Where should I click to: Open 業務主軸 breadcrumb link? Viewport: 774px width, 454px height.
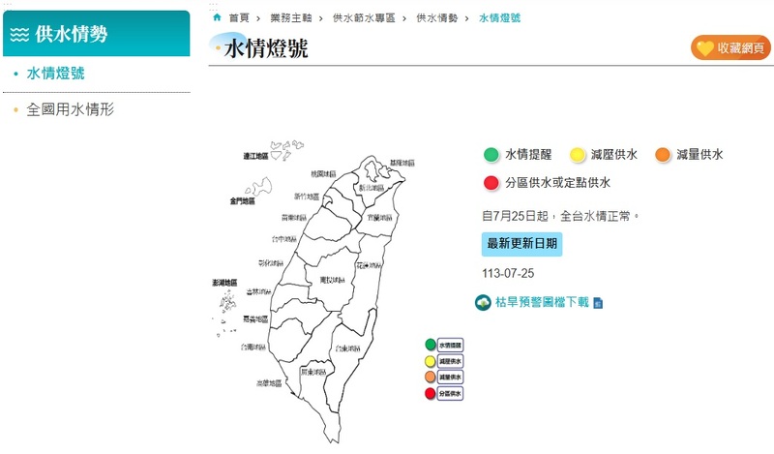pyautogui.click(x=291, y=18)
